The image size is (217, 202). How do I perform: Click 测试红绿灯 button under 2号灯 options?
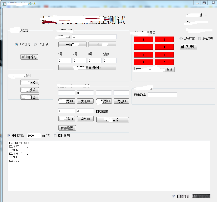tap(188, 47)
